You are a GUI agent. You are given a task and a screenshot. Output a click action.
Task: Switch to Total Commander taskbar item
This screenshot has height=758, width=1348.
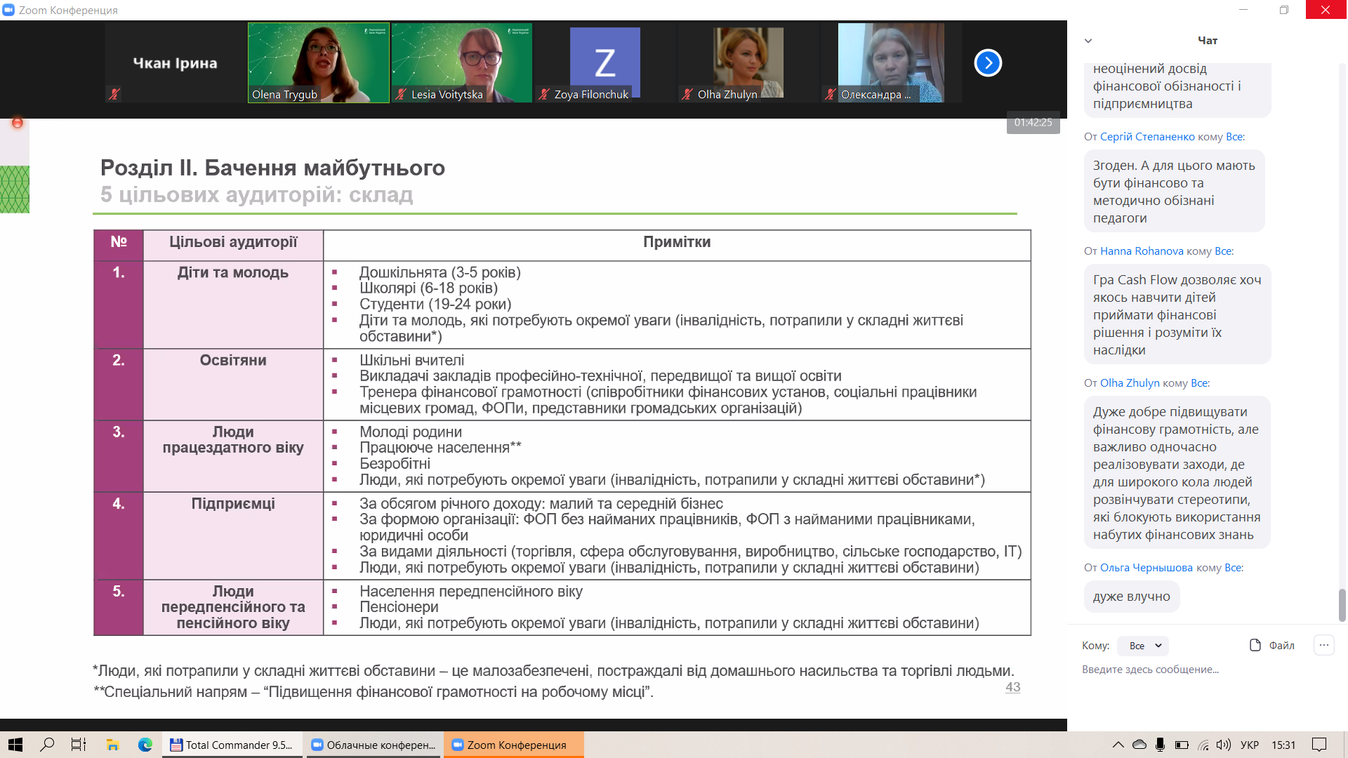click(232, 745)
